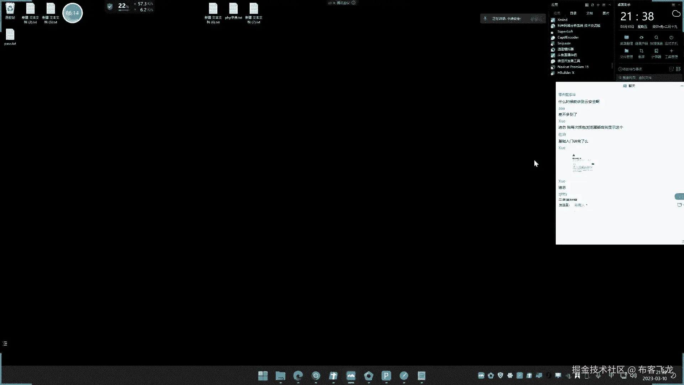The image size is (684, 385).
Task: Open the 发送至 recipient dropdown in chat
Action: pos(581,205)
